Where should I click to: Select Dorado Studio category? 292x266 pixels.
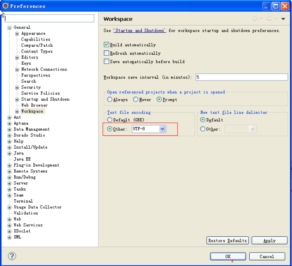coord(29,135)
